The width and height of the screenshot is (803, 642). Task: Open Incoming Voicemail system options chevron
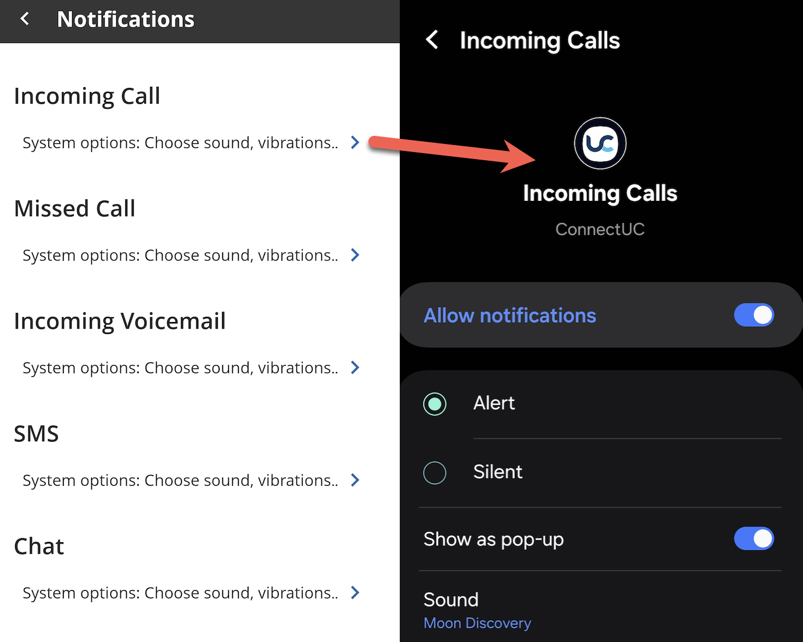click(355, 367)
